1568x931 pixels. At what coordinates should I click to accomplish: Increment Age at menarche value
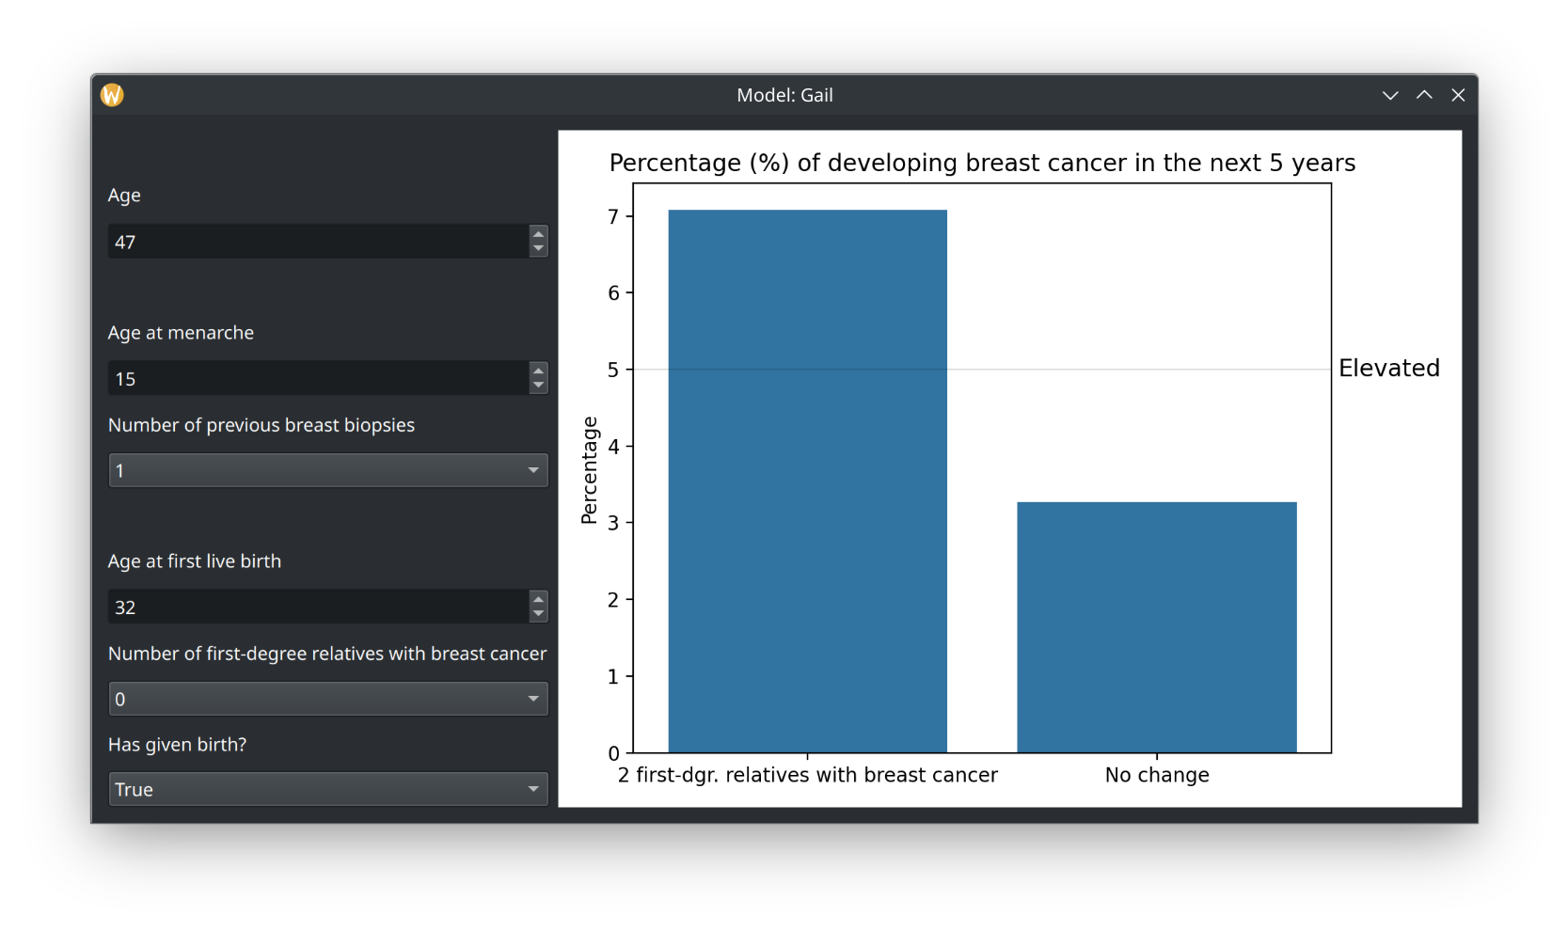pyautogui.click(x=538, y=371)
